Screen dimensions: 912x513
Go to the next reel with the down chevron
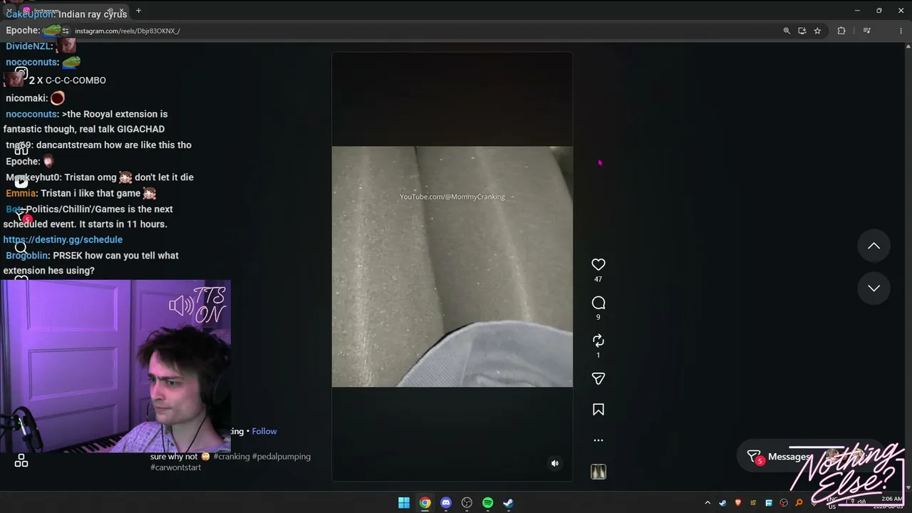click(x=874, y=288)
